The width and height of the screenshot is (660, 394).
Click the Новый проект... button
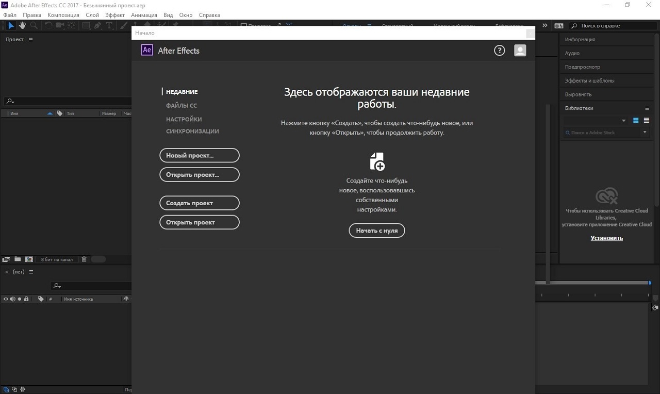click(x=200, y=155)
